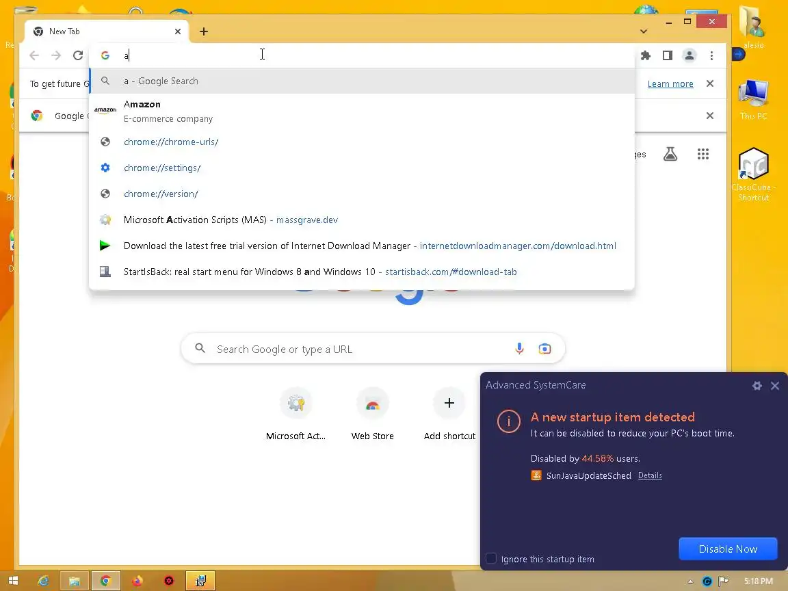The width and height of the screenshot is (788, 591).
Task: Click the Disable Now button
Action: click(x=728, y=549)
